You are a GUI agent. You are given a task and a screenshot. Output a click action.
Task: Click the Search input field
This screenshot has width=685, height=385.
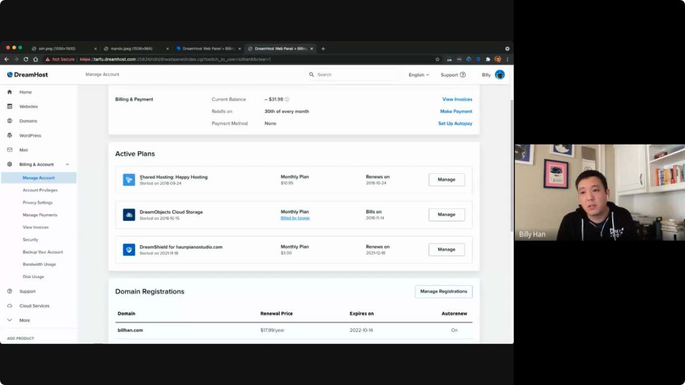click(353, 75)
